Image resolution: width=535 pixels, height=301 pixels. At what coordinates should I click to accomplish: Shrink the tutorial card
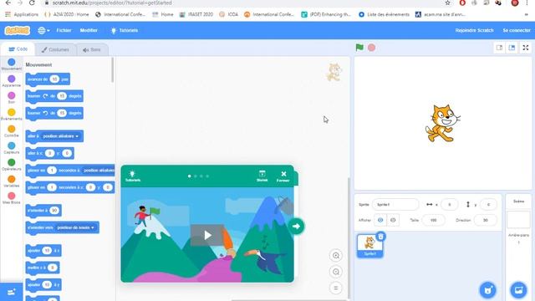tap(262, 176)
